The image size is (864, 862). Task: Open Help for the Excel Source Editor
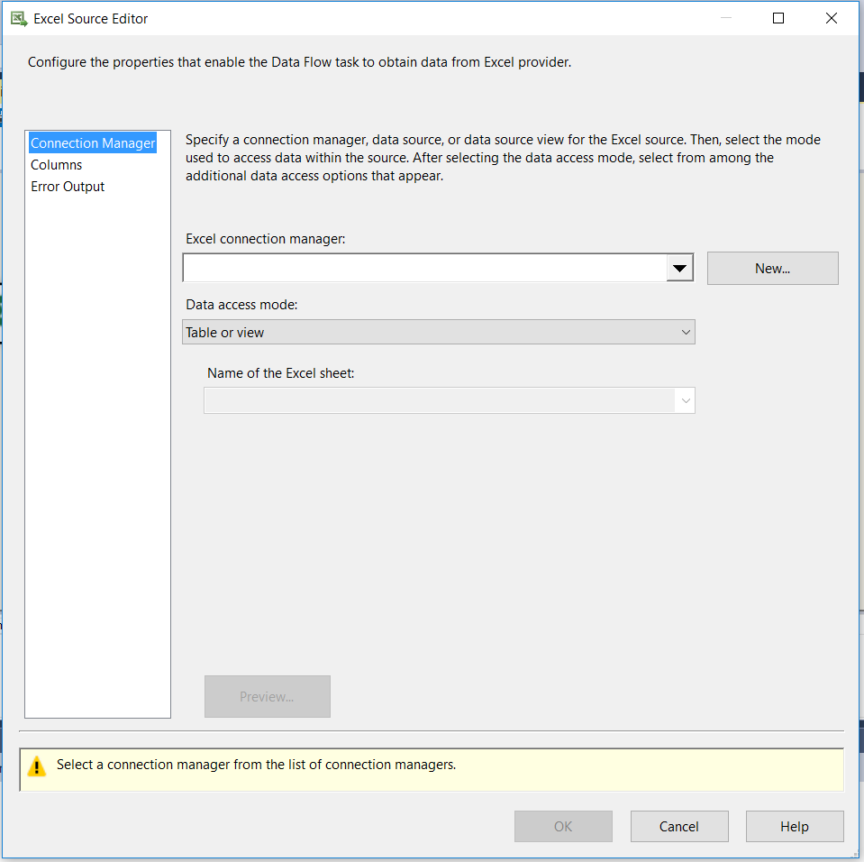(794, 826)
